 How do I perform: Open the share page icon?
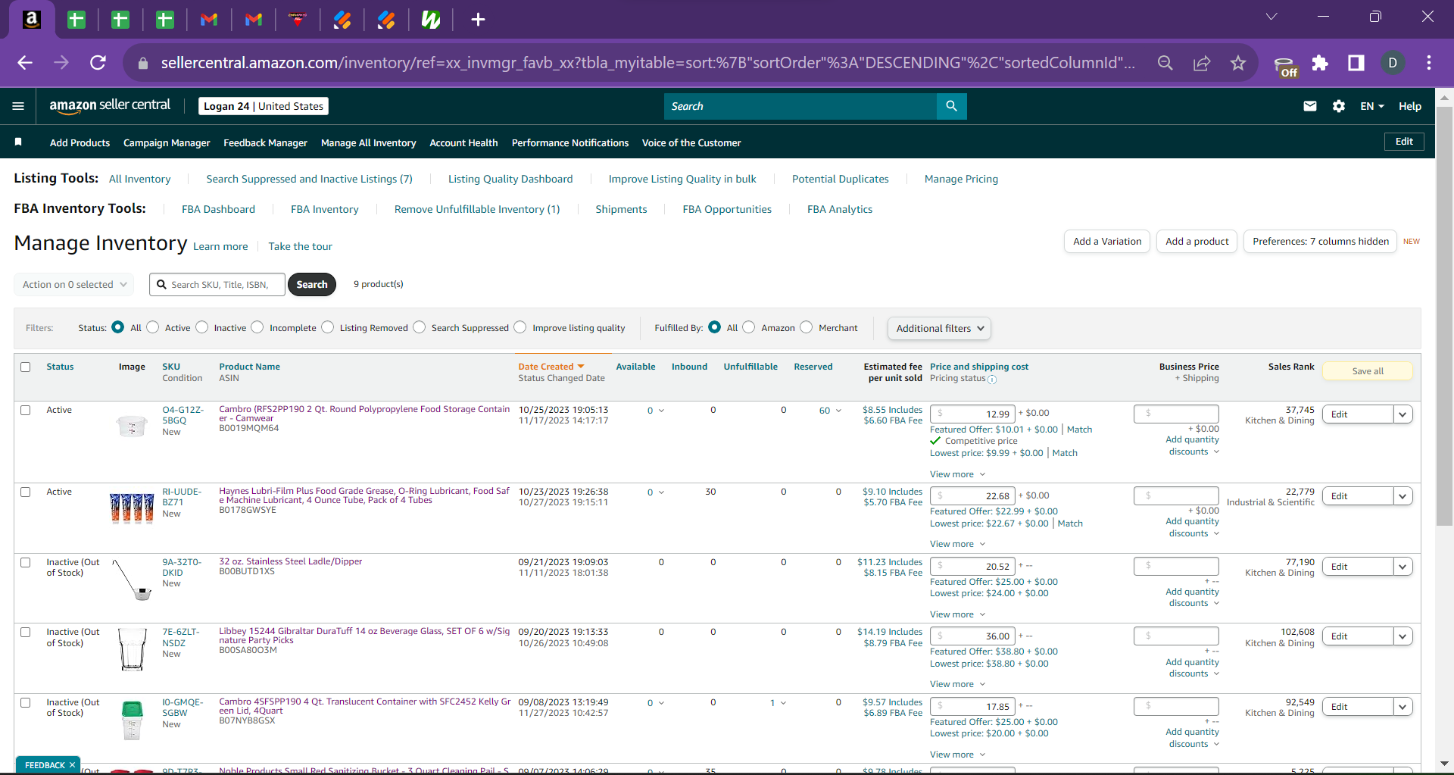pos(1202,63)
